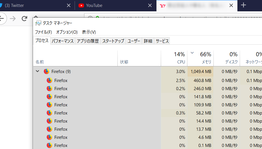Click the Task Manager title bar icon
Screen dimensions: 262x149
click(x=38, y=23)
